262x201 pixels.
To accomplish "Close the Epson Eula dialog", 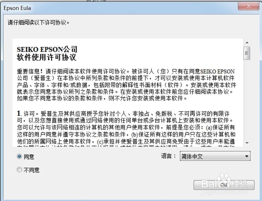I will click(248, 6).
